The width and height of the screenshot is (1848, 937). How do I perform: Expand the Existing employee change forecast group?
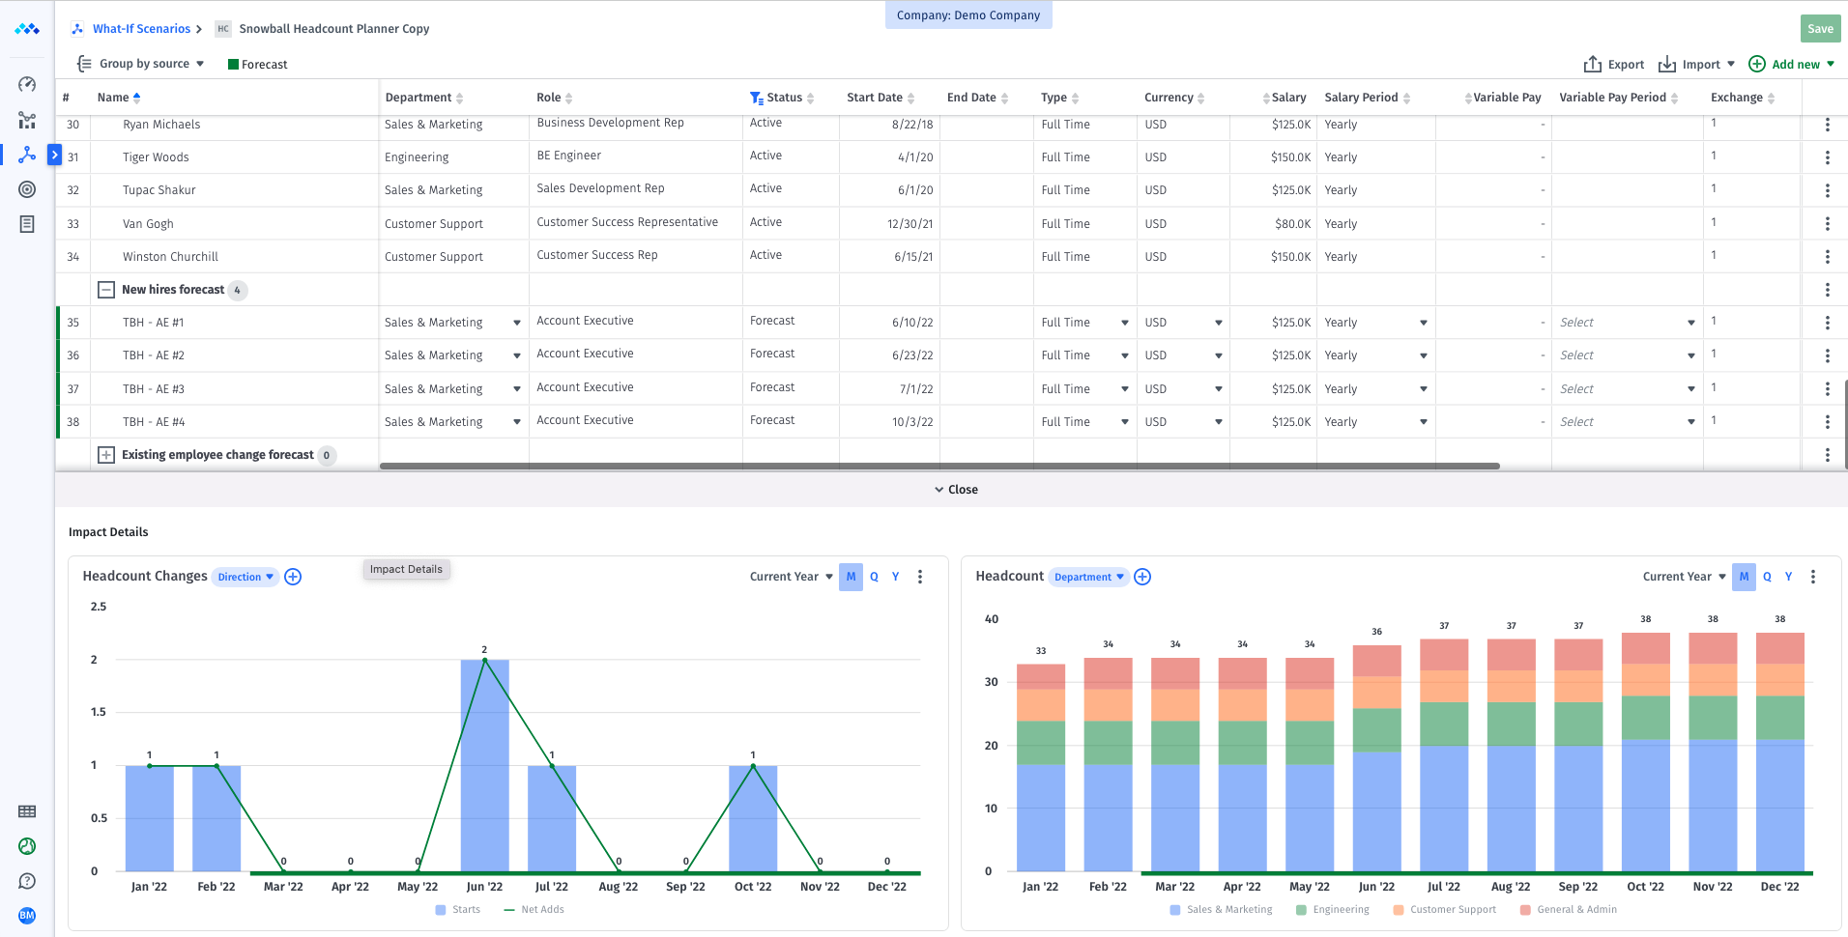click(x=106, y=455)
